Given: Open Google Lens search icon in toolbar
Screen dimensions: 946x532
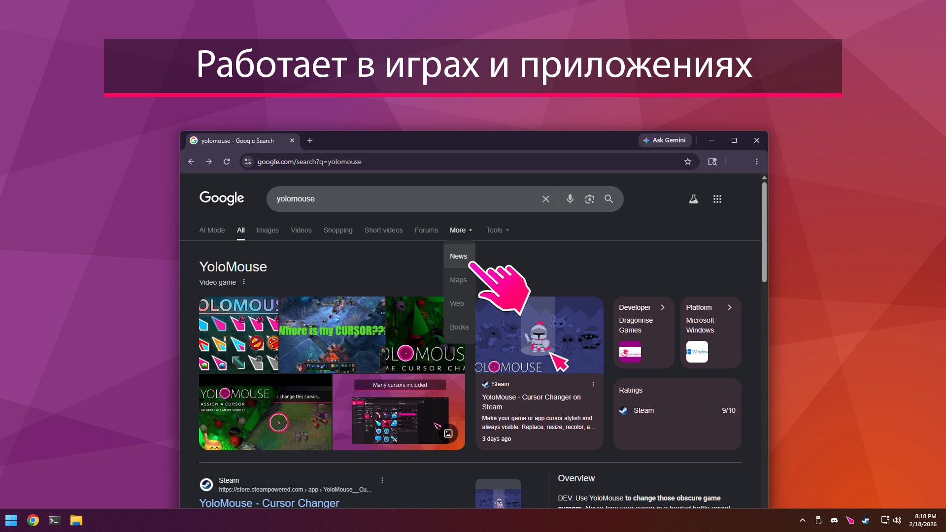Looking at the screenshot, I should pyautogui.click(x=712, y=162).
